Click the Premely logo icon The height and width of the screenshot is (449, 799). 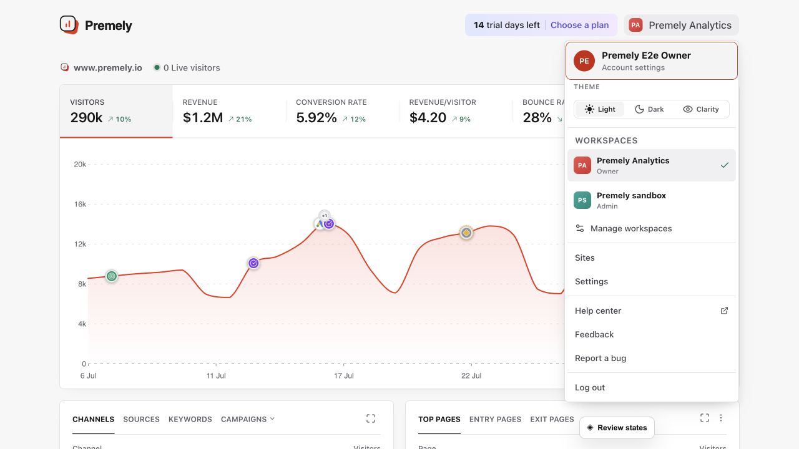click(x=69, y=25)
